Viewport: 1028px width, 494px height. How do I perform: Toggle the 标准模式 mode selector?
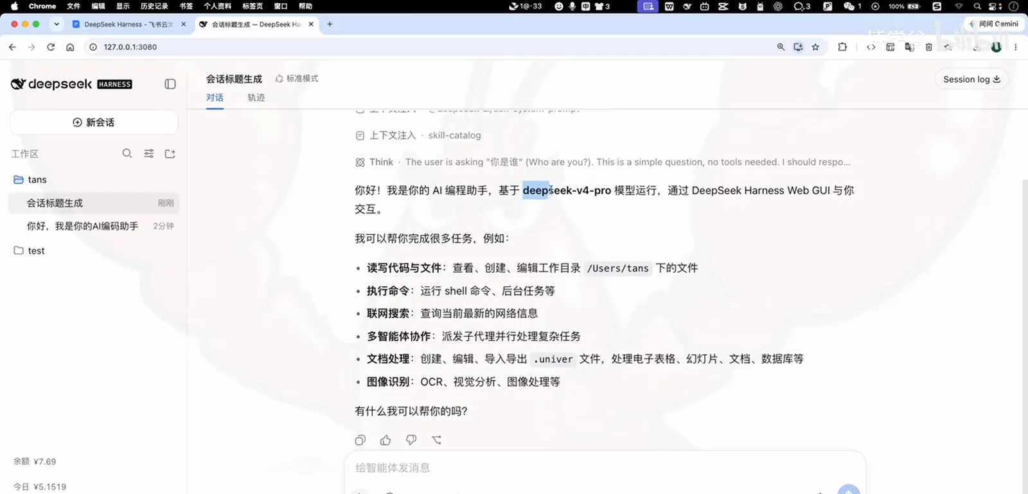(297, 78)
